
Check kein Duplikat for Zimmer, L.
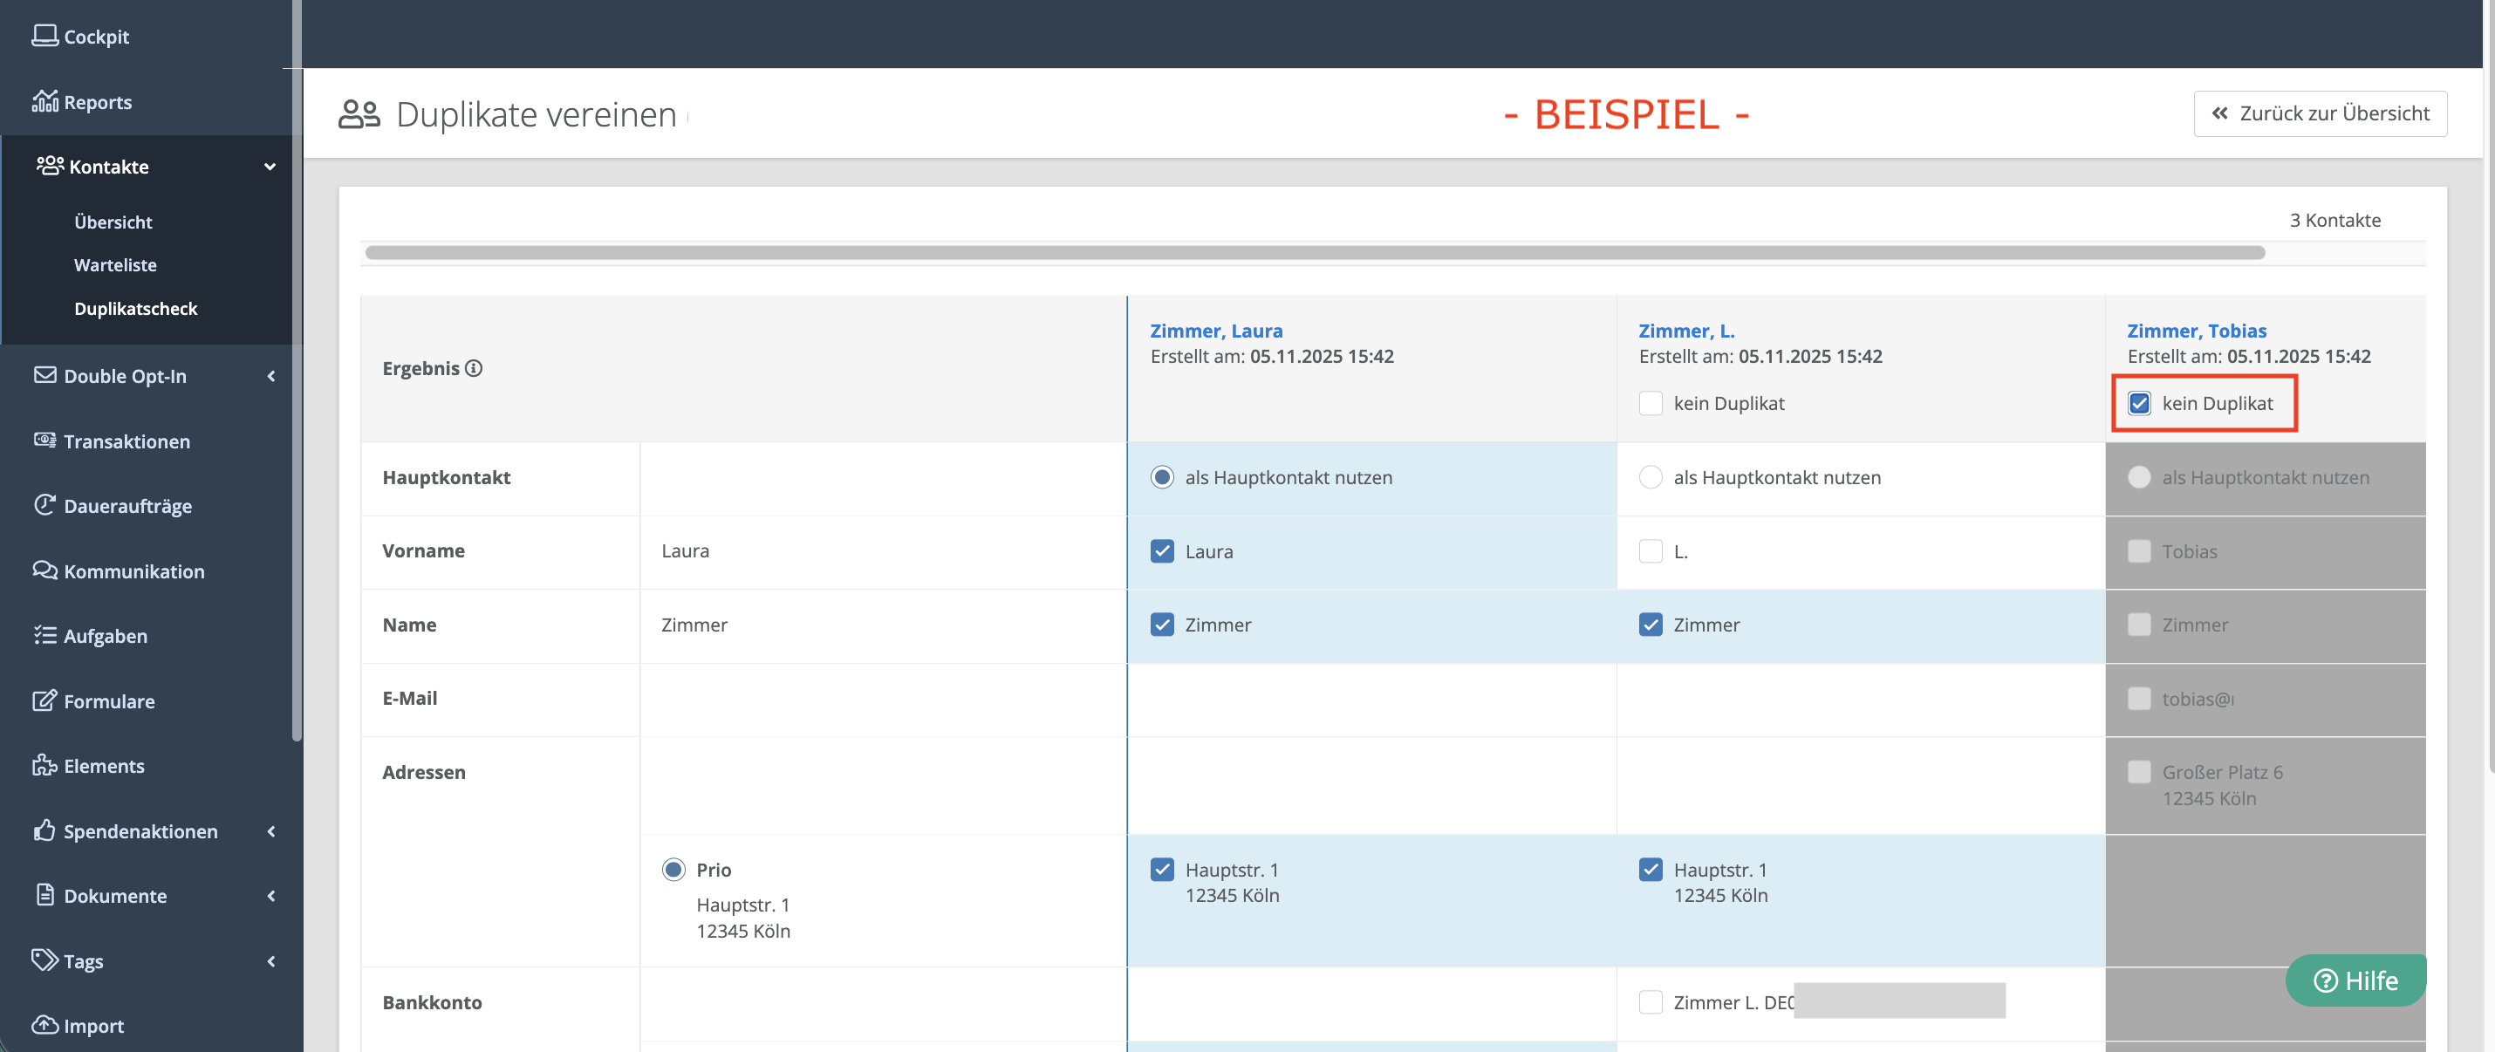click(1651, 403)
